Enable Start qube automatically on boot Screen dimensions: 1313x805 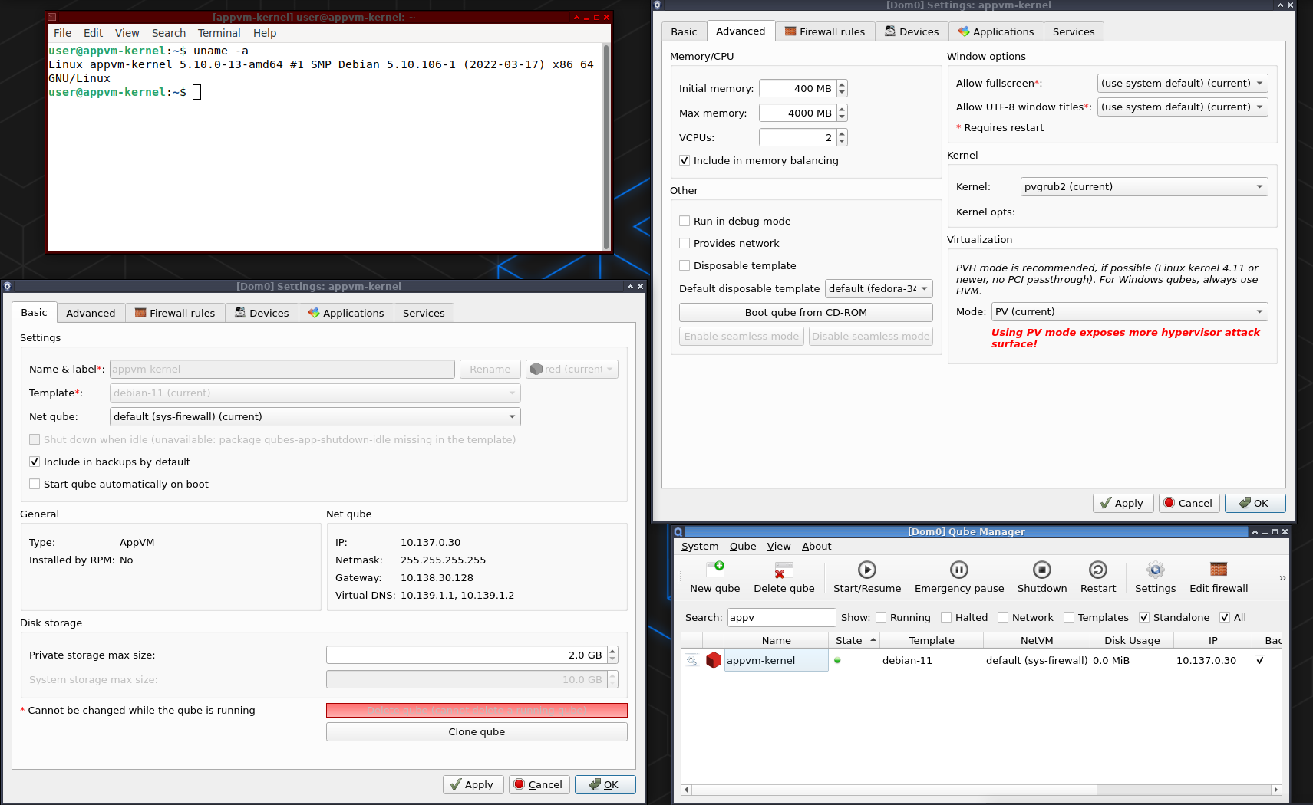coord(35,485)
